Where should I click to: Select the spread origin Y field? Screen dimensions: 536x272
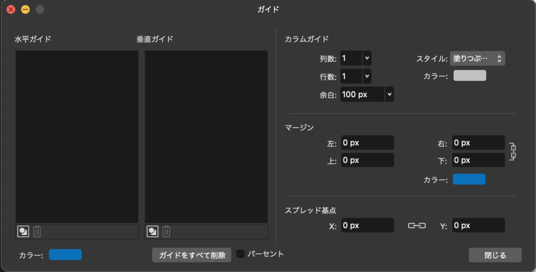[x=478, y=225]
